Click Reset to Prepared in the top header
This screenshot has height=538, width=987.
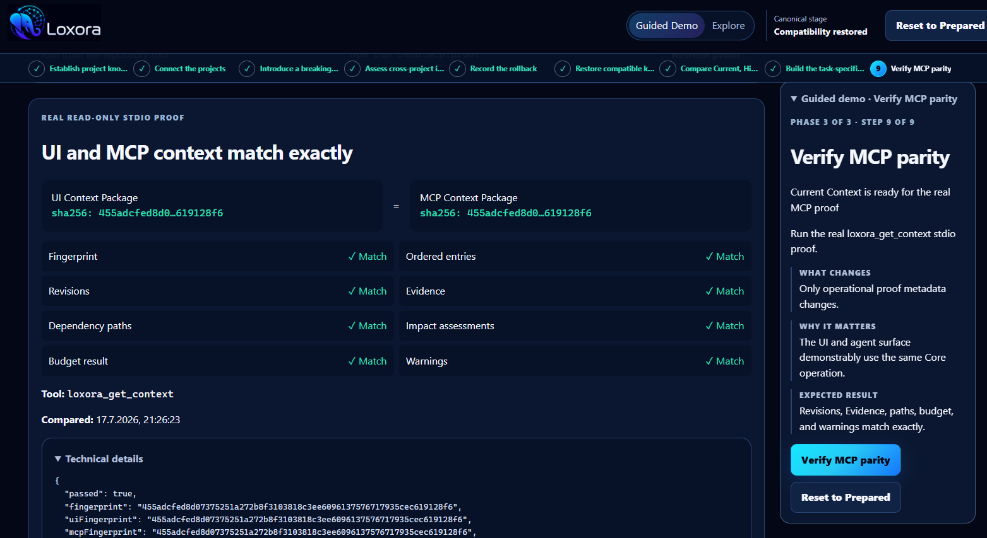[x=938, y=26]
